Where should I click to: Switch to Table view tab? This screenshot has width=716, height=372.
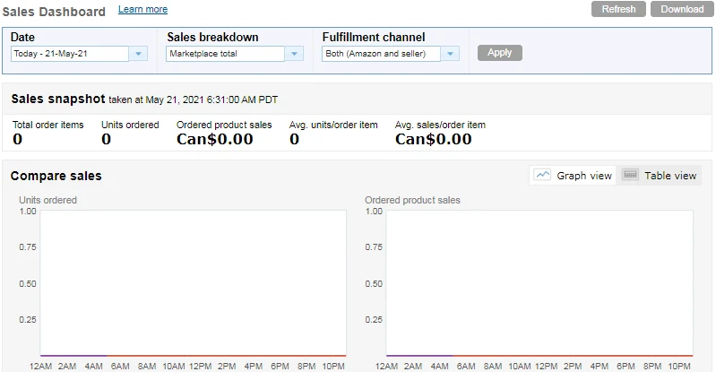pos(659,176)
